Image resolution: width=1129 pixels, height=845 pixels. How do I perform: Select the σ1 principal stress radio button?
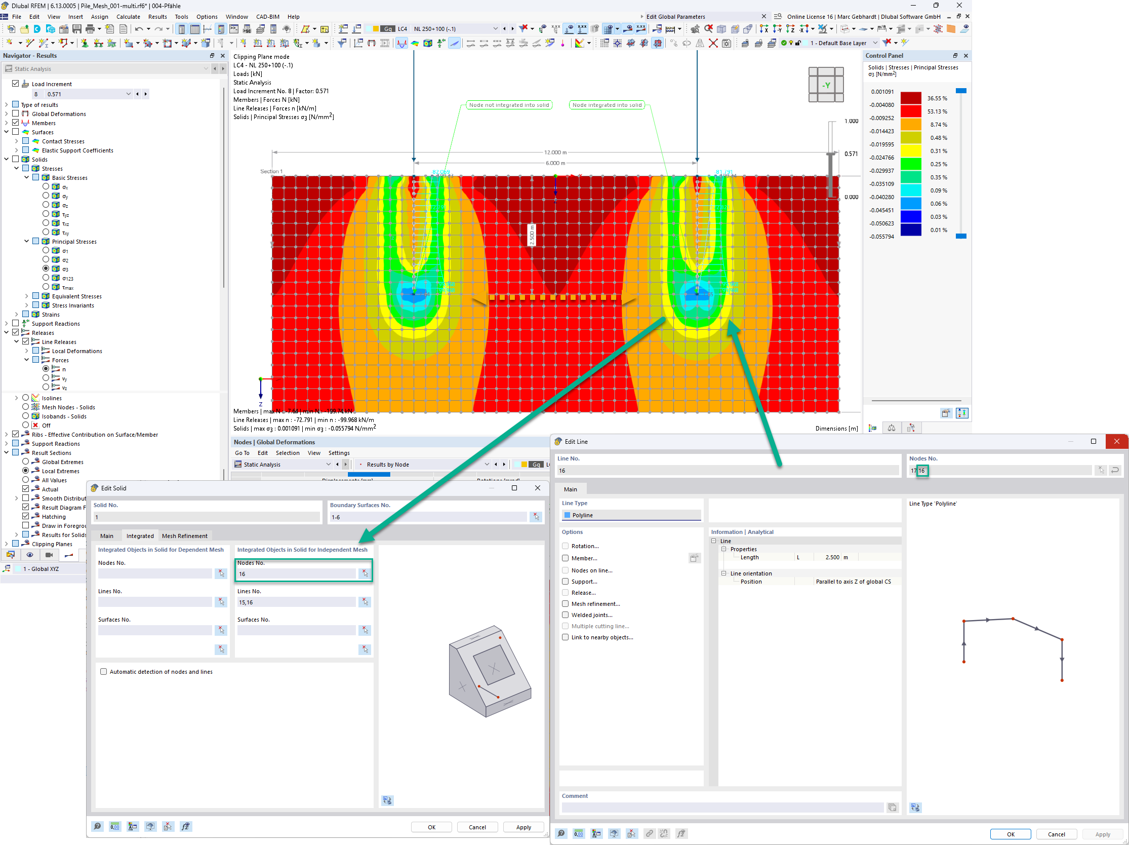pyautogui.click(x=46, y=251)
